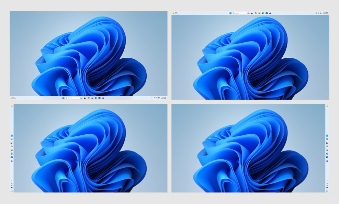Launch Edge from the right vertical taskbar
The image size is (339, 204).
coord(327,154)
